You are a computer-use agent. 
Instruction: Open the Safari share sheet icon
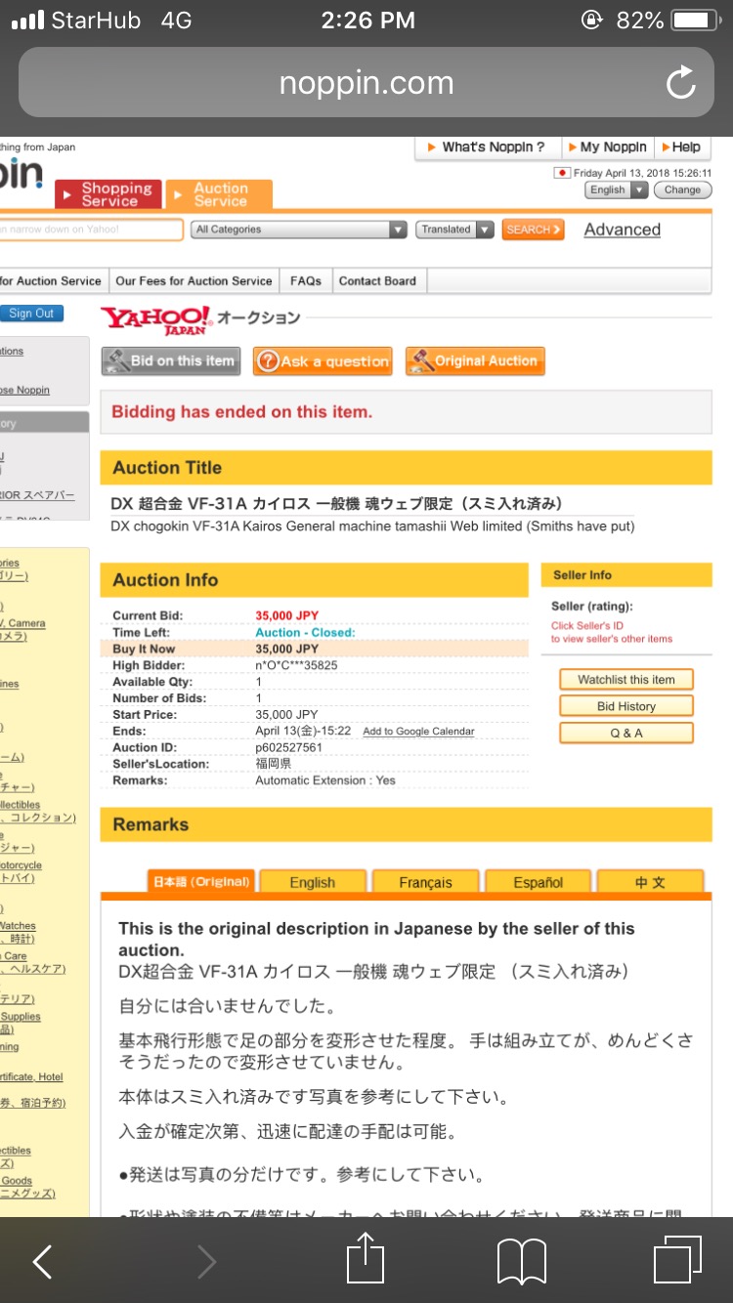366,1258
